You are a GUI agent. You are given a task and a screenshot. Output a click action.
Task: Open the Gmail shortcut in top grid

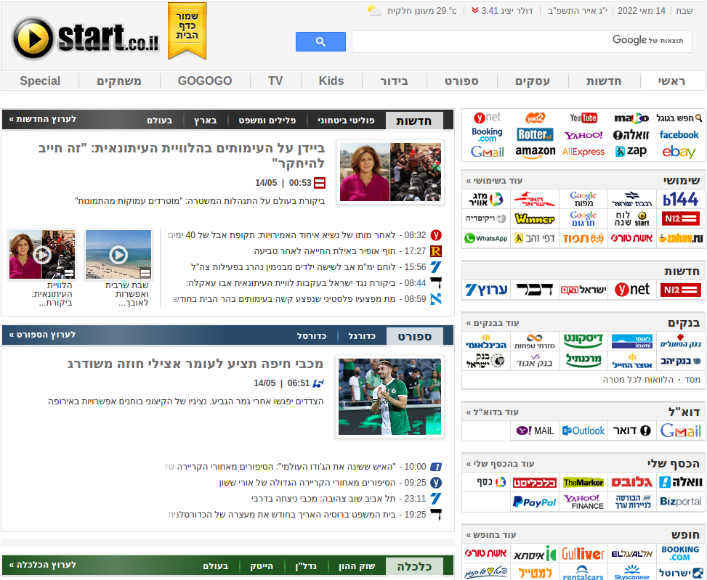click(x=487, y=152)
